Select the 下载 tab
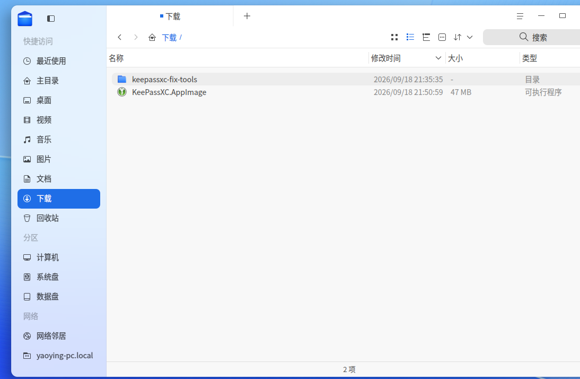The image size is (580, 379). tap(170, 16)
